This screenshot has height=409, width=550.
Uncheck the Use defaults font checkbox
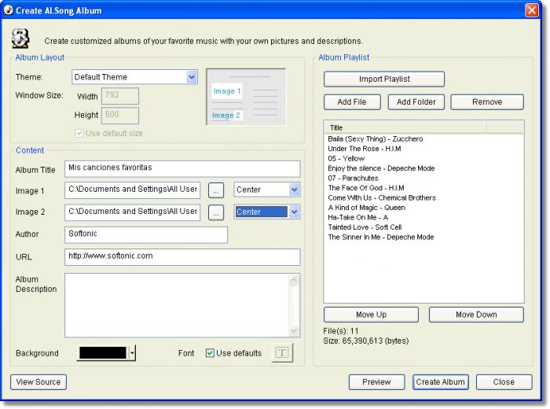210,353
